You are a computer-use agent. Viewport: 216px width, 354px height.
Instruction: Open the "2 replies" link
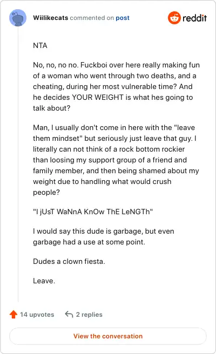click(89, 315)
